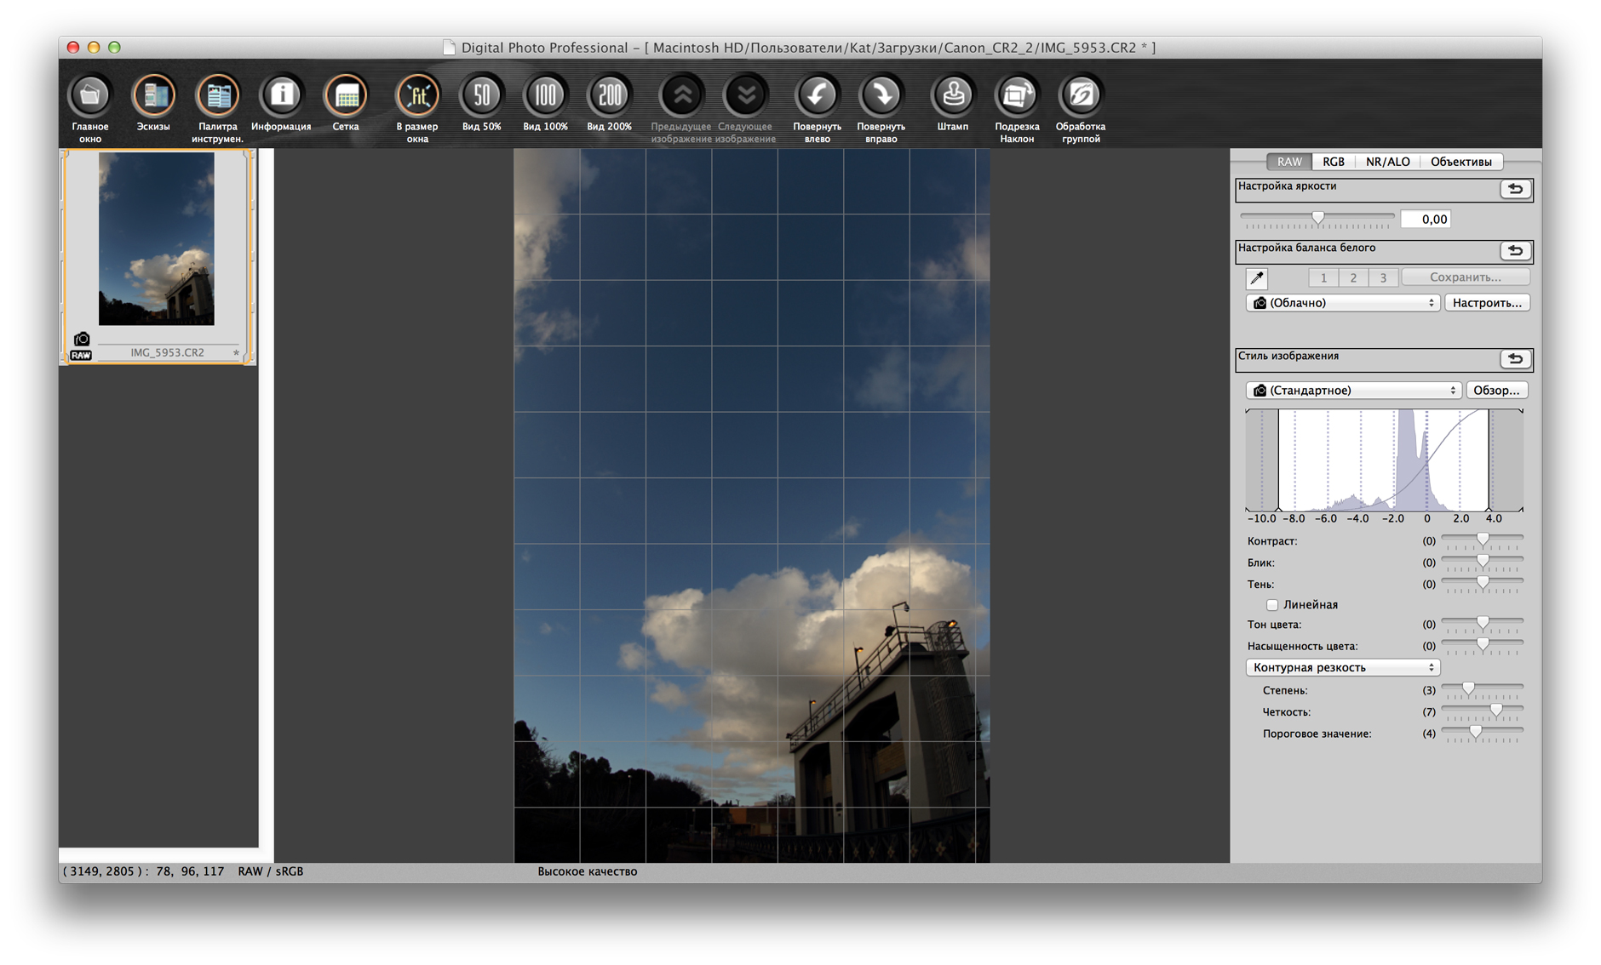1601x965 pixels.
Task: Open the Главное окно main window
Action: pos(90,96)
